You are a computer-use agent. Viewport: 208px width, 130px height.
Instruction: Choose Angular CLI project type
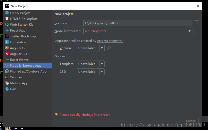pos(27,54)
